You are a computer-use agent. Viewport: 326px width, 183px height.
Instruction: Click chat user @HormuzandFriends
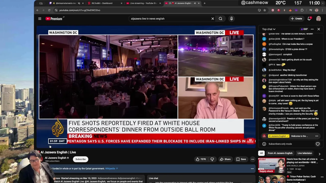[278, 108]
